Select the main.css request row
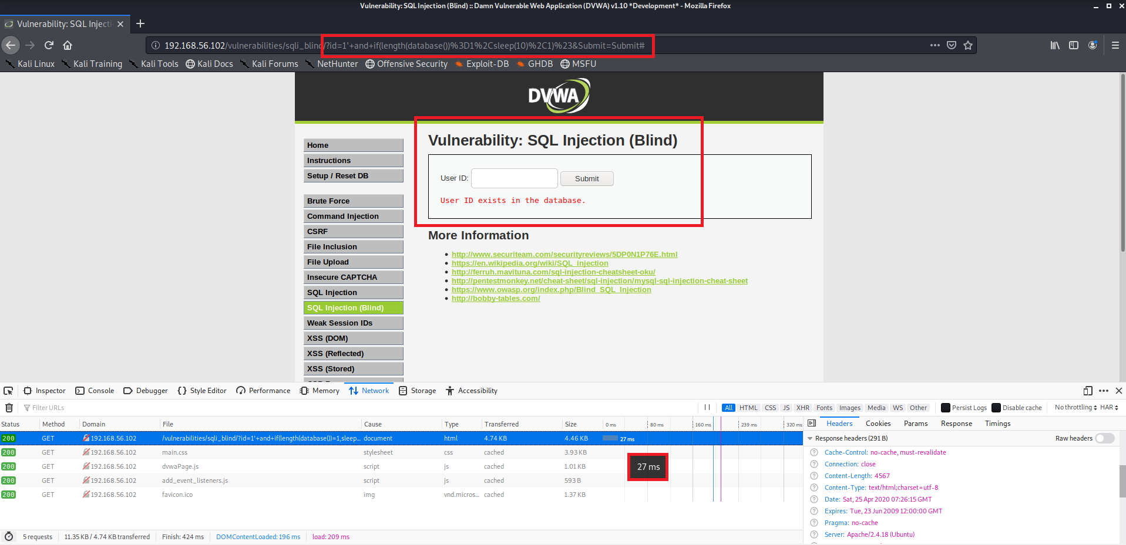The image size is (1126, 545). (x=401, y=452)
